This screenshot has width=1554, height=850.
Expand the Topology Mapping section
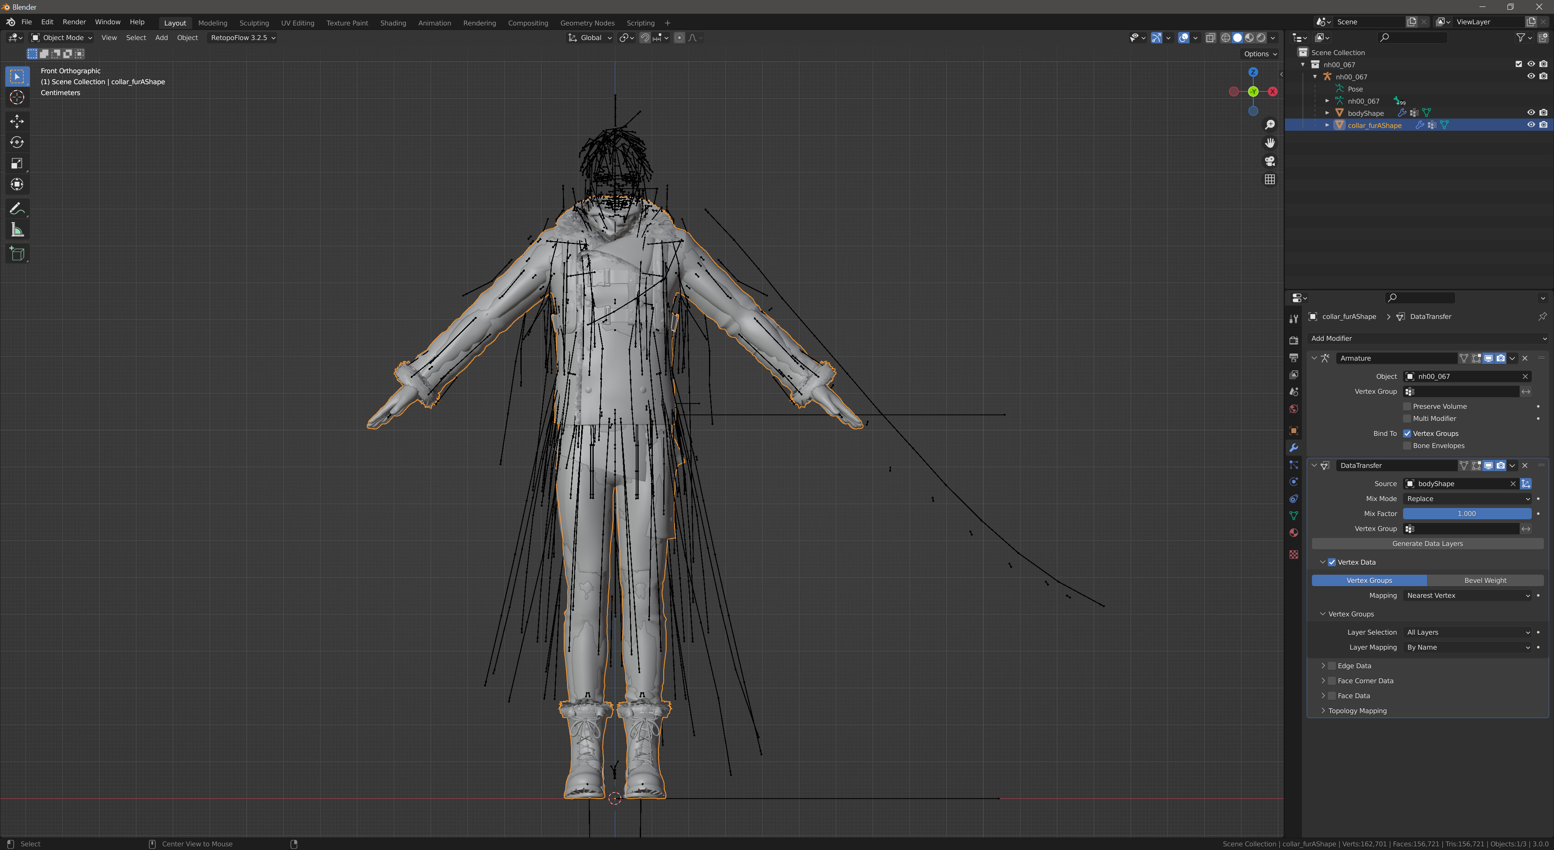(x=1357, y=711)
